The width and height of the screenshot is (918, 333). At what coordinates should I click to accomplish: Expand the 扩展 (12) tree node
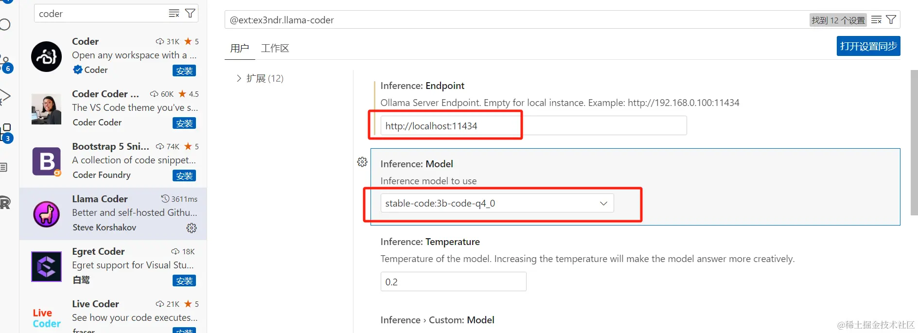click(260, 78)
